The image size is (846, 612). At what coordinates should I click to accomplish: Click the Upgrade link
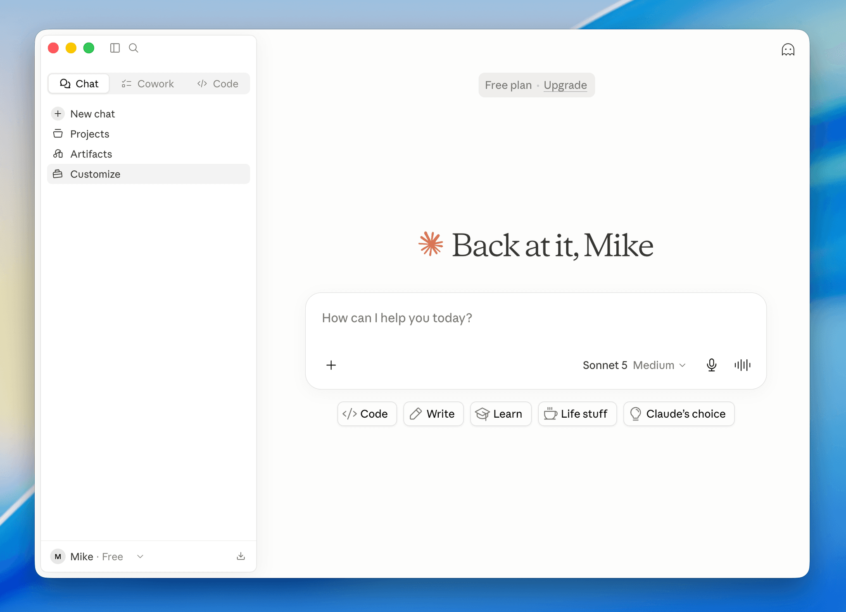click(x=565, y=85)
